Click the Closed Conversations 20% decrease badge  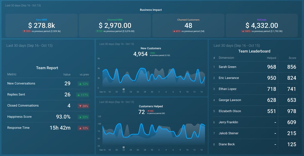coord(83,106)
